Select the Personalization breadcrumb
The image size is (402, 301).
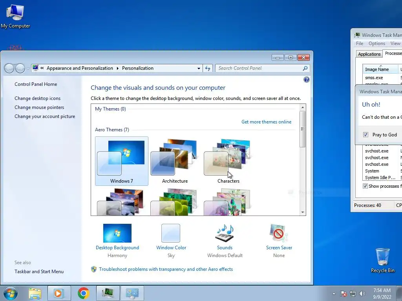138,68
